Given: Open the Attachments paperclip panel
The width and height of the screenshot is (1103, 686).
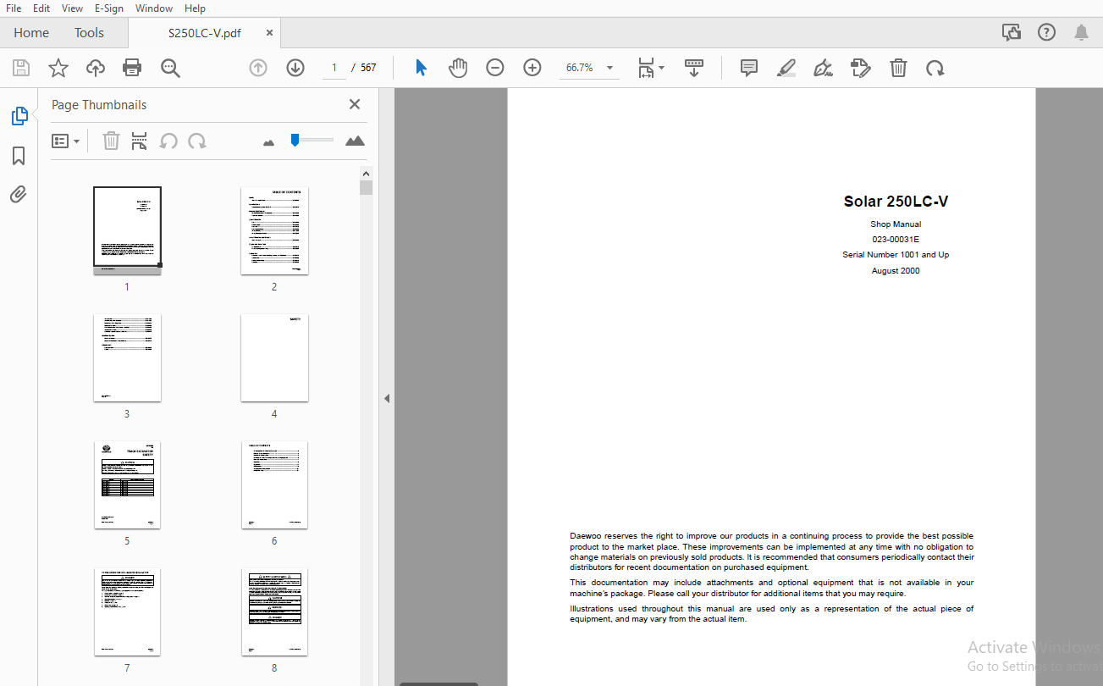Looking at the screenshot, I should (x=19, y=195).
